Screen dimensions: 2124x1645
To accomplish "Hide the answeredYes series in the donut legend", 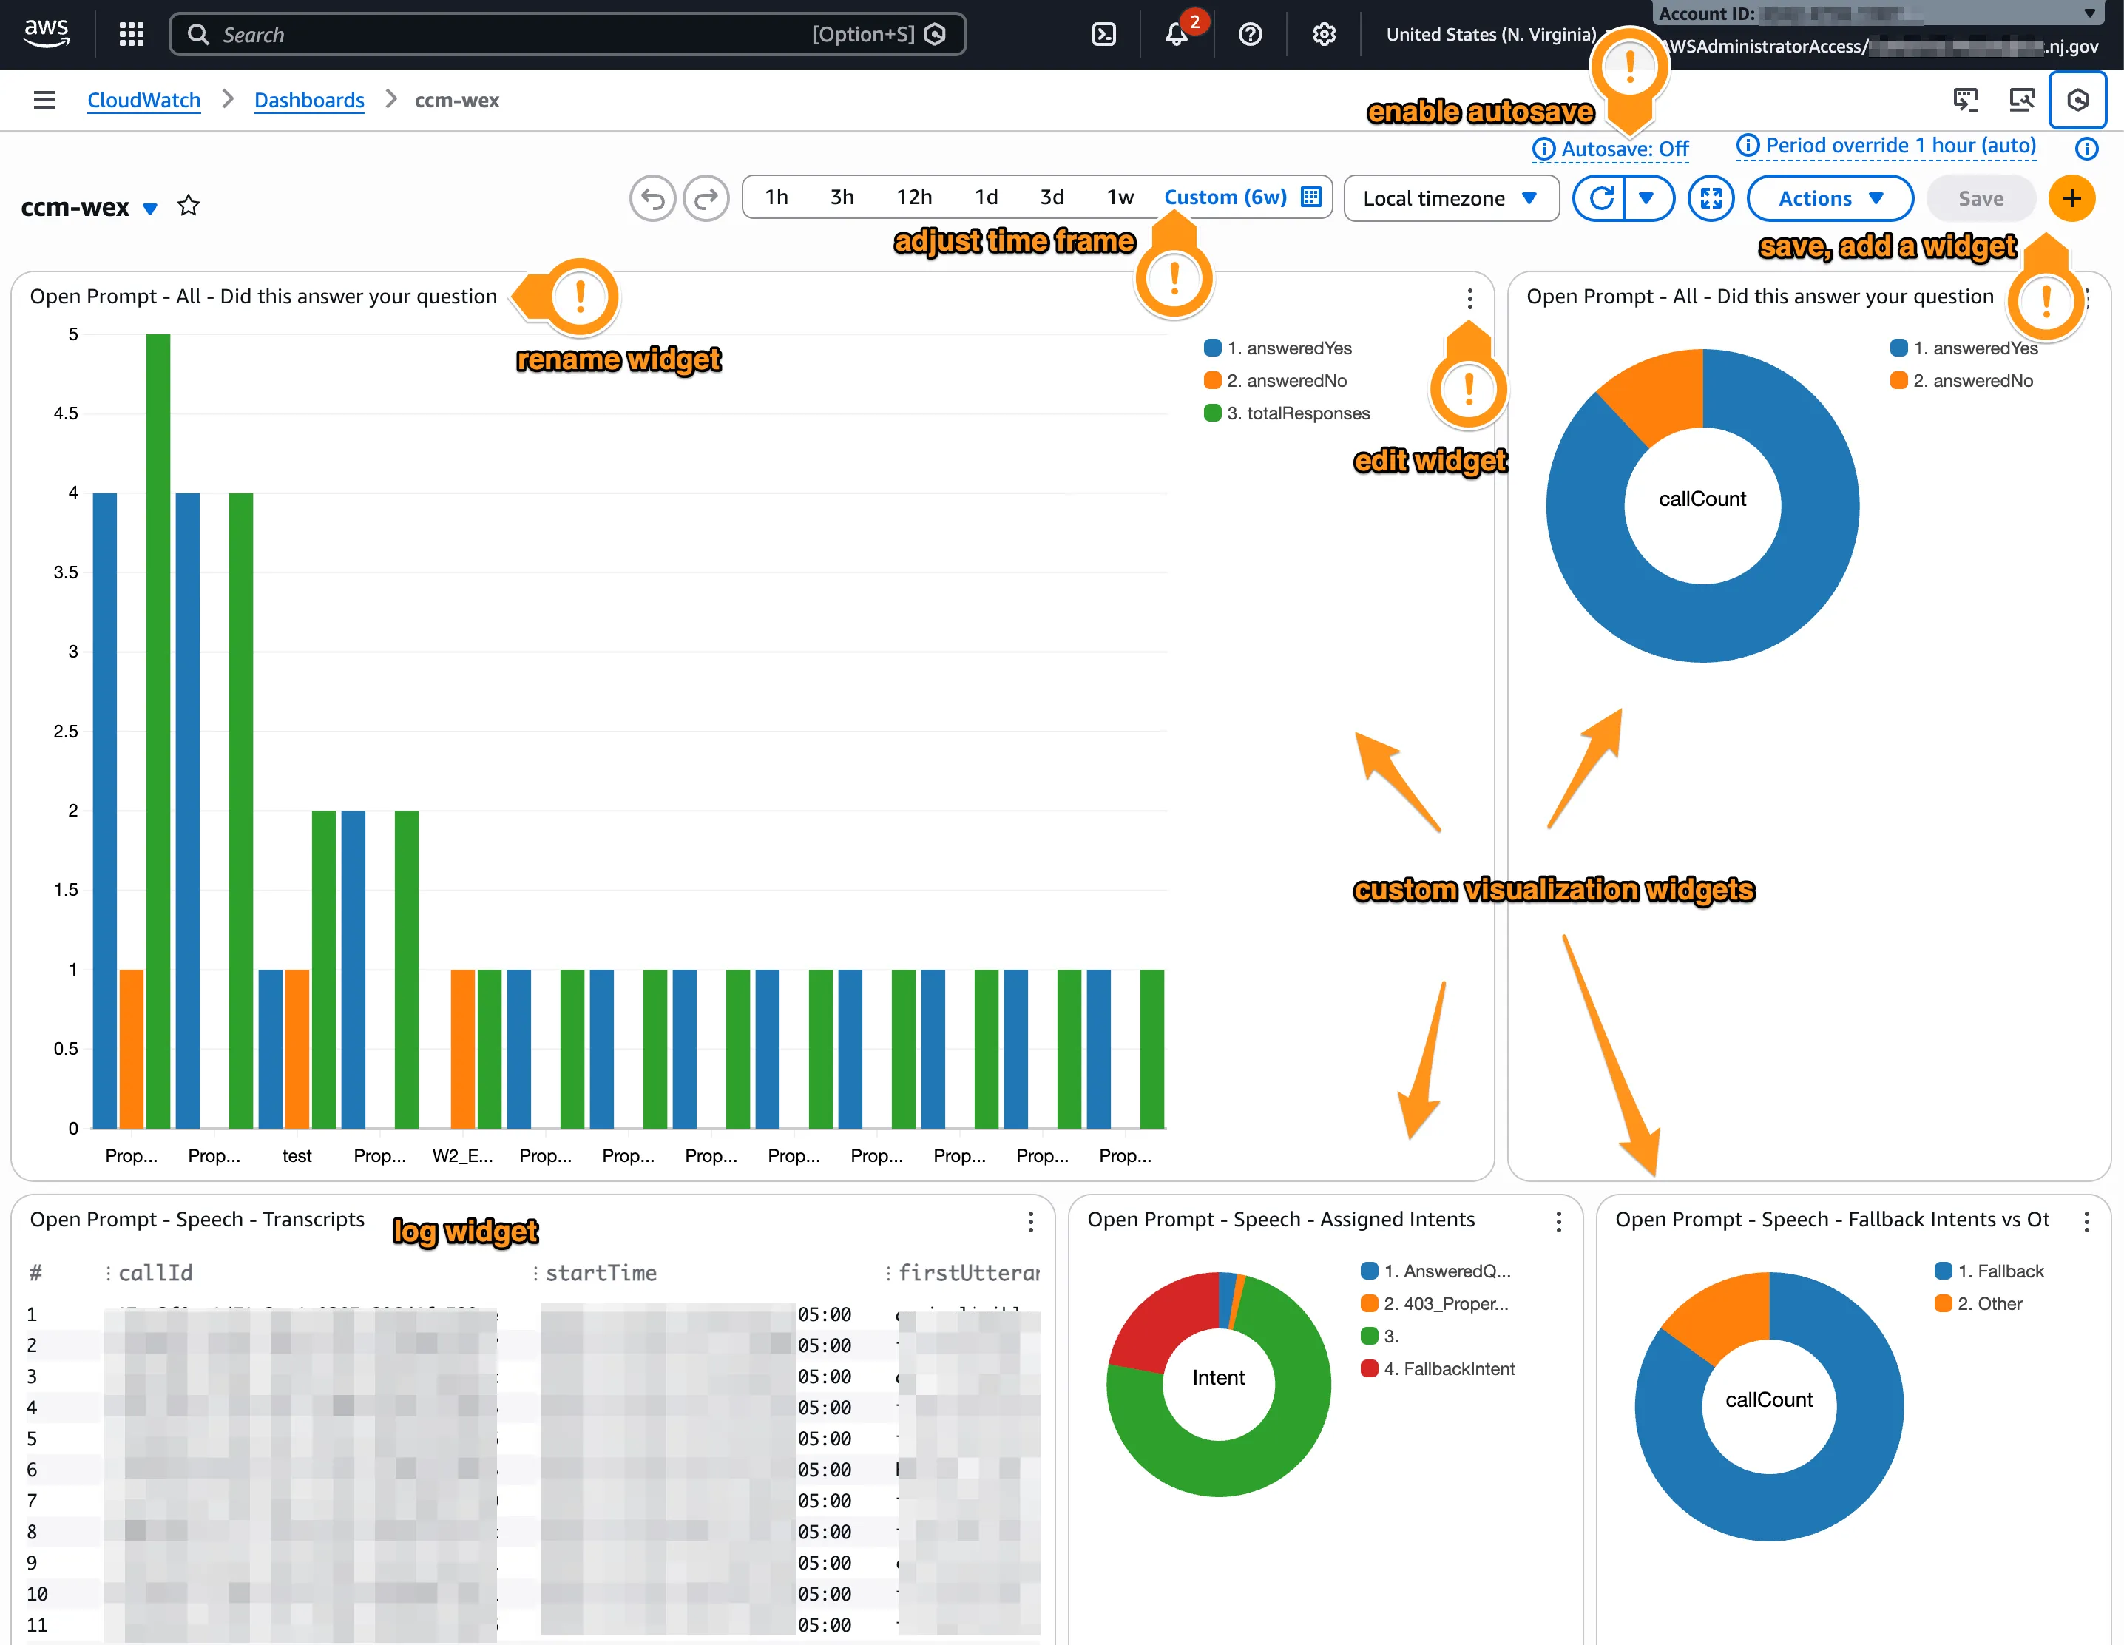I will pos(1975,348).
